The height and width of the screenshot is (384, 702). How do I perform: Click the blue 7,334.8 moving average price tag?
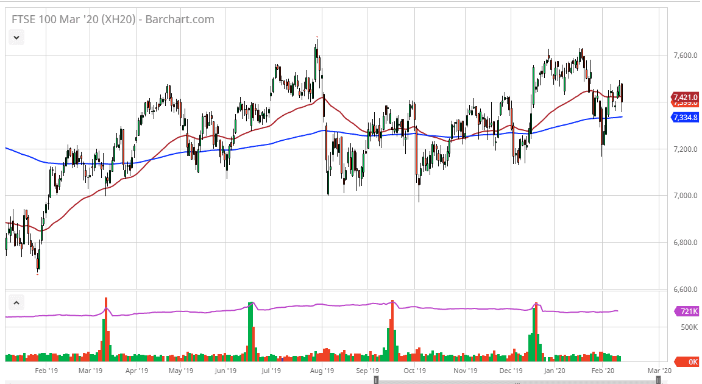(684, 118)
